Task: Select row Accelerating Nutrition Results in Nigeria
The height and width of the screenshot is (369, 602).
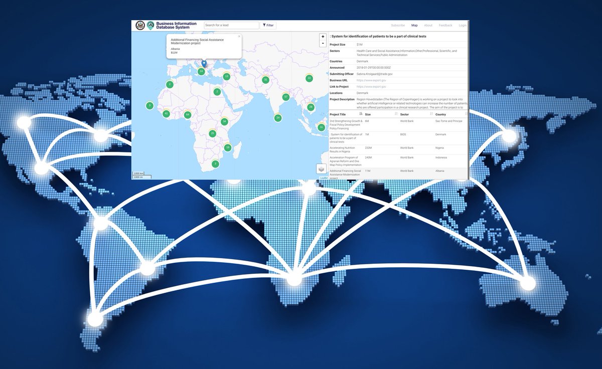Action: 399,150
